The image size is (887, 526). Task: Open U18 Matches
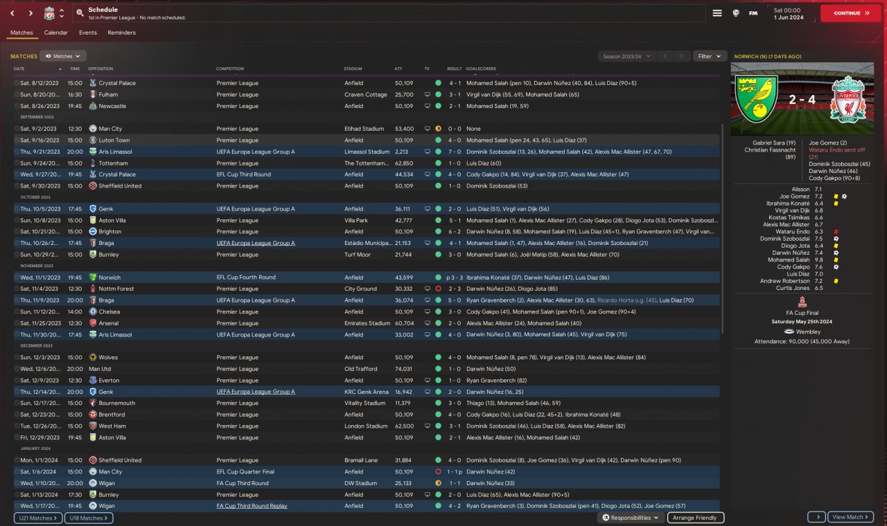(x=89, y=518)
